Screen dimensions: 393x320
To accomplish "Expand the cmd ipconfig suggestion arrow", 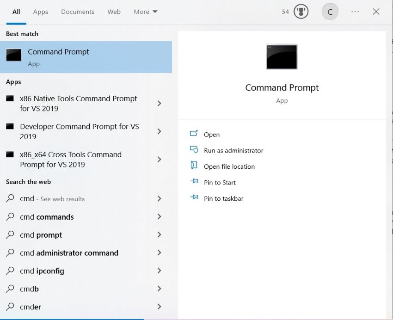I will point(160,271).
